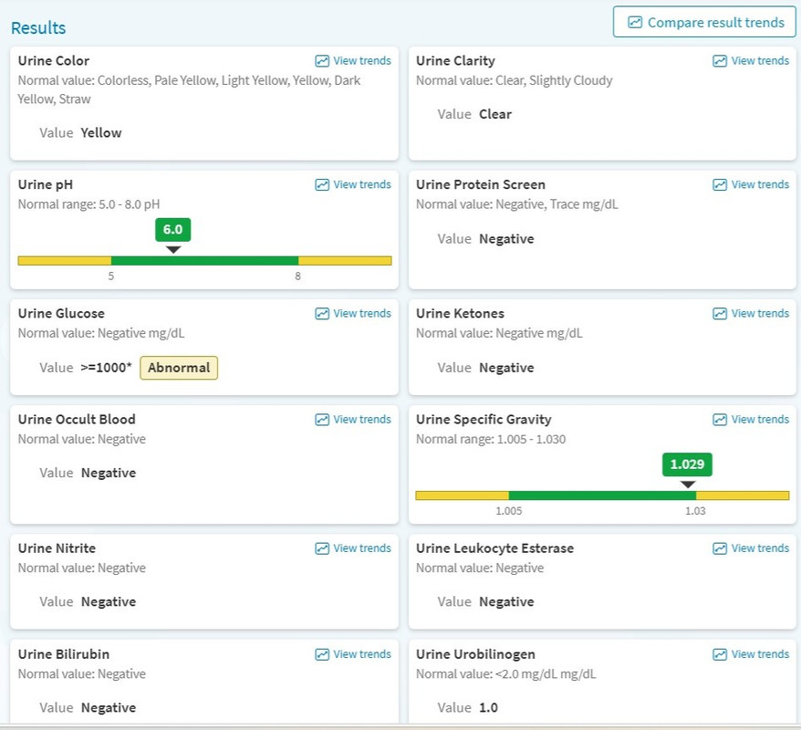Open the trends chart icon for Urine Protein Screen

[720, 184]
